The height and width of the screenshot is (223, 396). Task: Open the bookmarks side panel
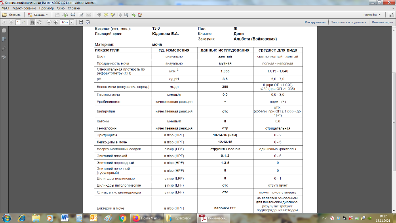(x=4, y=39)
